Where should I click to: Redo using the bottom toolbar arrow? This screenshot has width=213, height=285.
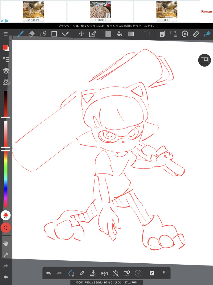pos(59,273)
